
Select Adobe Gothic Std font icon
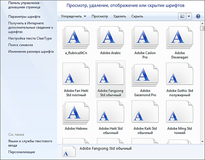click(x=180, y=75)
